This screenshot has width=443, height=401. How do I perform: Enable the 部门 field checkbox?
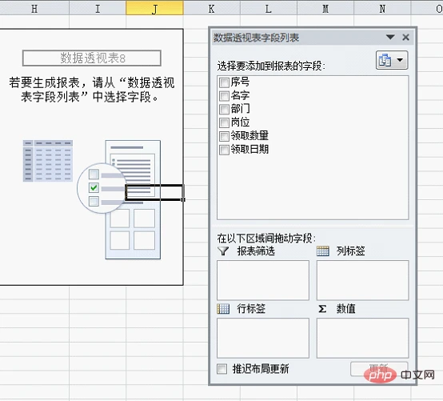[224, 109]
